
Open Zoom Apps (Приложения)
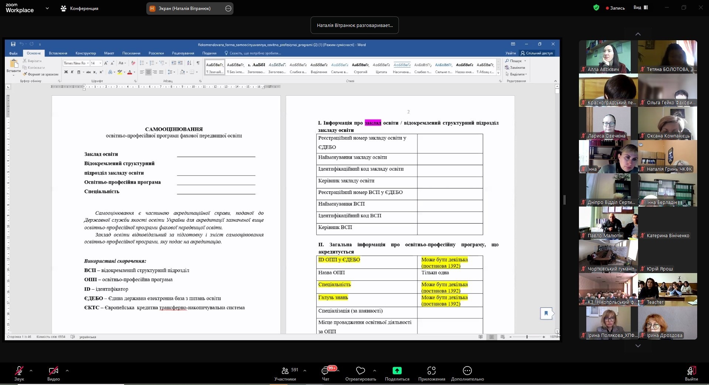[431, 371]
